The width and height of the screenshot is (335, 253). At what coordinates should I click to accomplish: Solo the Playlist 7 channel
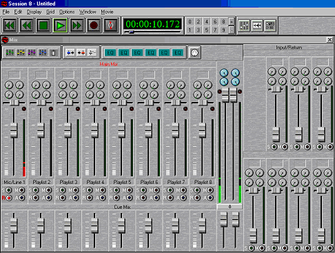[x=170, y=190]
